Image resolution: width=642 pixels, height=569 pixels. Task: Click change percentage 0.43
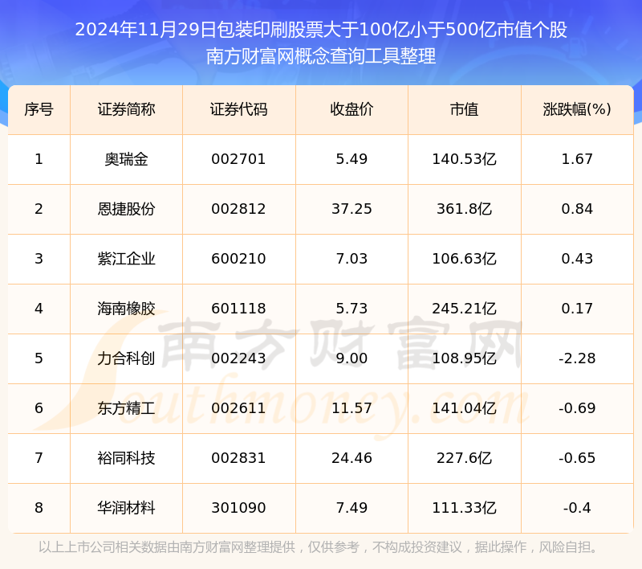(x=577, y=259)
